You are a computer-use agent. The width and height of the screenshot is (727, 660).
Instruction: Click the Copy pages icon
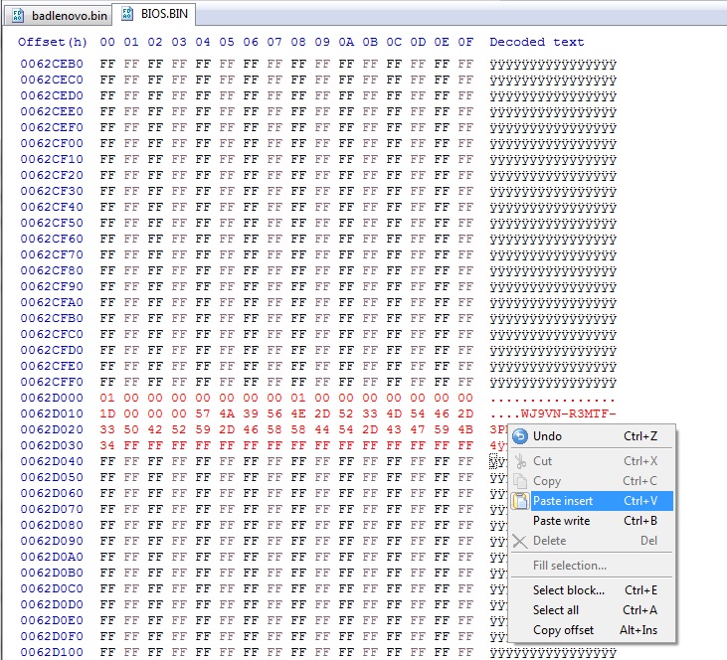tap(520, 481)
